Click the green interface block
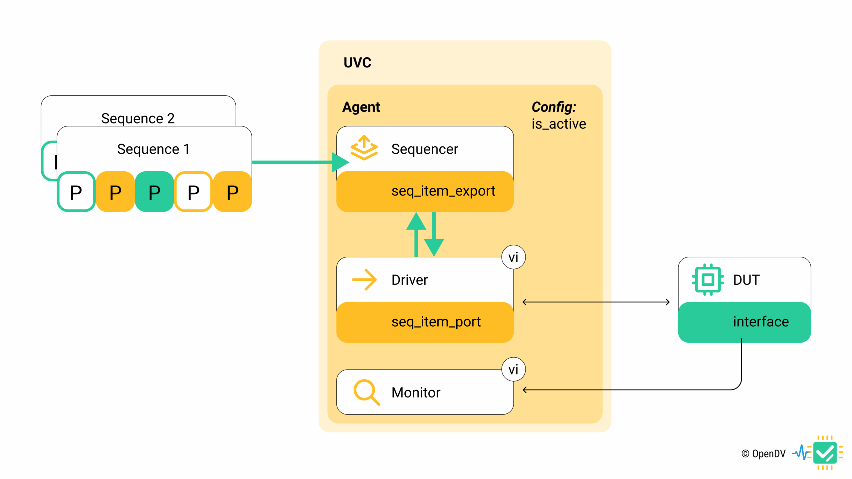The width and height of the screenshot is (852, 479). coord(744,322)
